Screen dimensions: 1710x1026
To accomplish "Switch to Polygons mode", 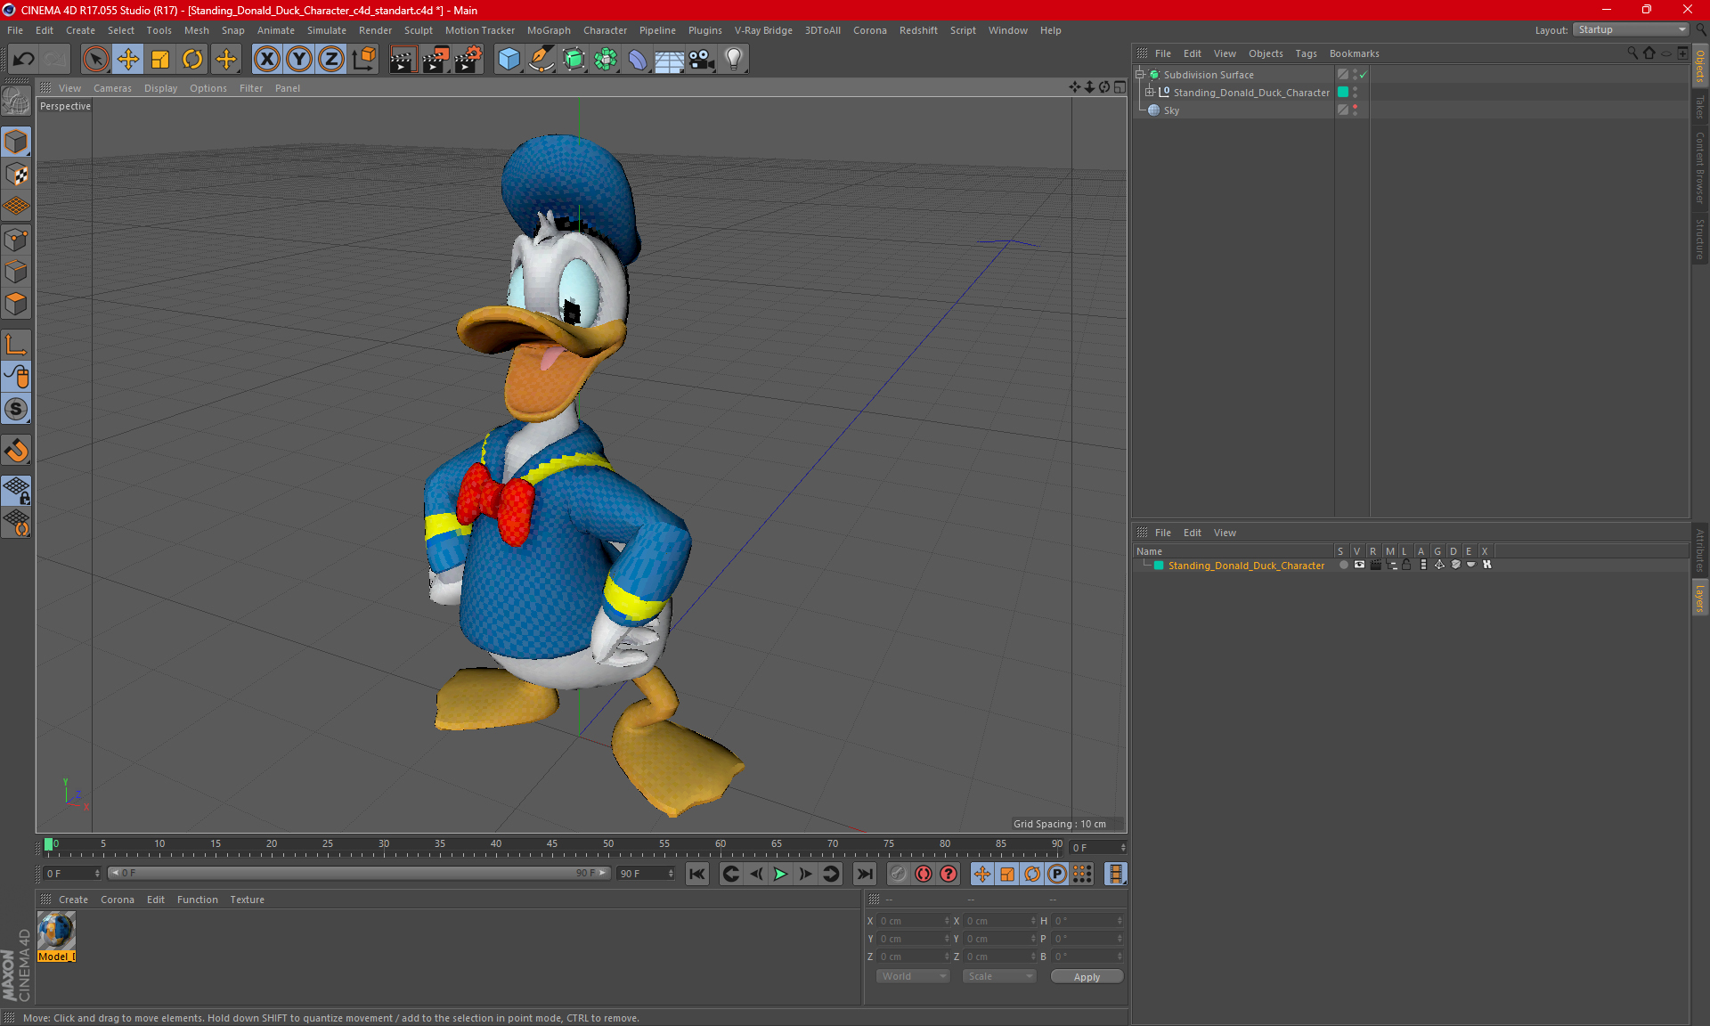I will tap(16, 304).
